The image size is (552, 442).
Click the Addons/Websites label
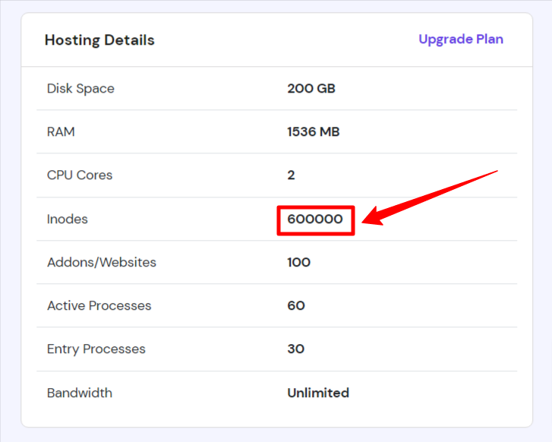(102, 262)
